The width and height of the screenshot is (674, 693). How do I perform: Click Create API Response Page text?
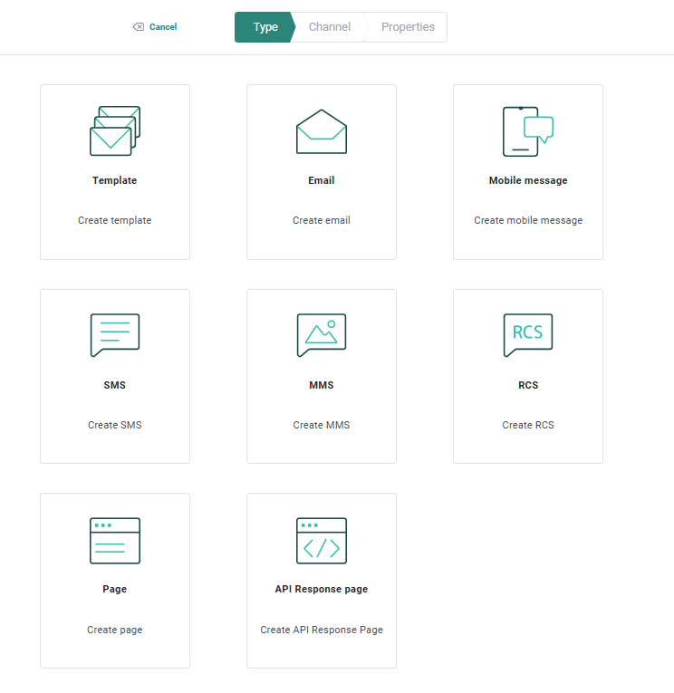[x=322, y=630]
